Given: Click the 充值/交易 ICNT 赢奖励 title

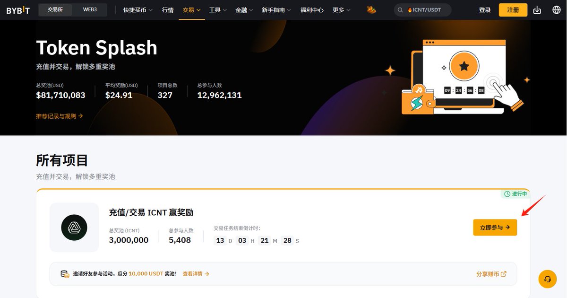Looking at the screenshot, I should pos(151,213).
